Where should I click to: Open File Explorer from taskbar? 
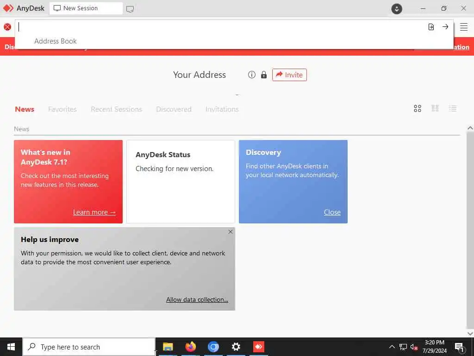(168, 347)
